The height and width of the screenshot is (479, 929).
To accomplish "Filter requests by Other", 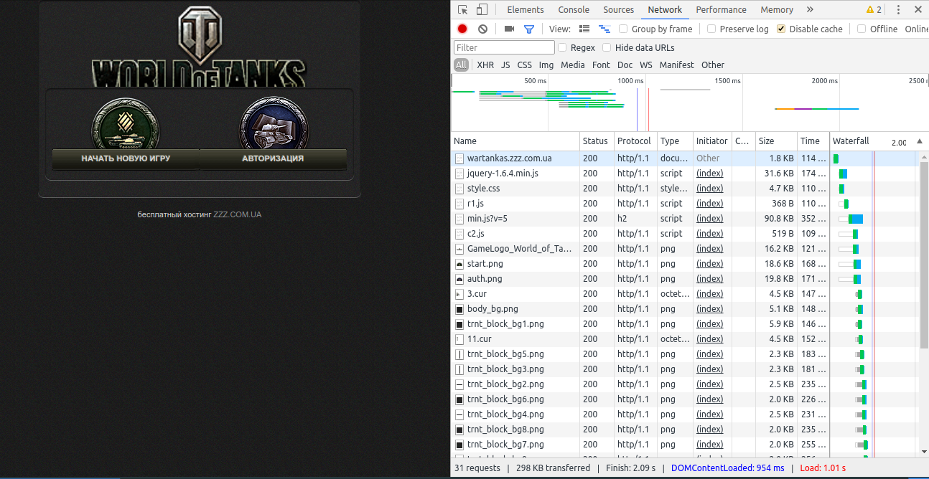I will point(713,65).
